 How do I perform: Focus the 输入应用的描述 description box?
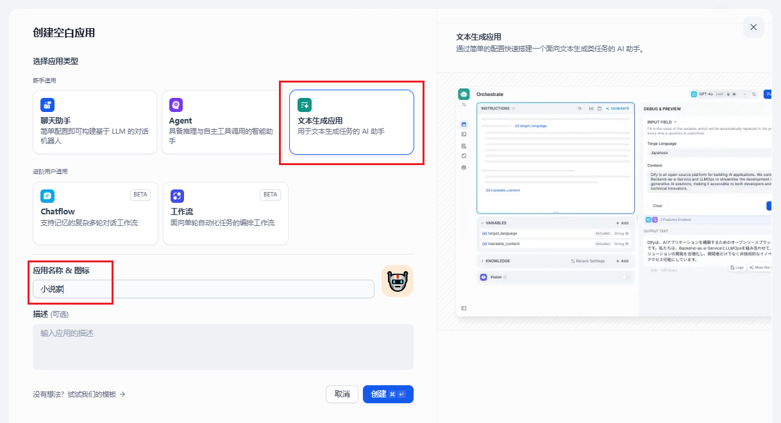tap(223, 347)
